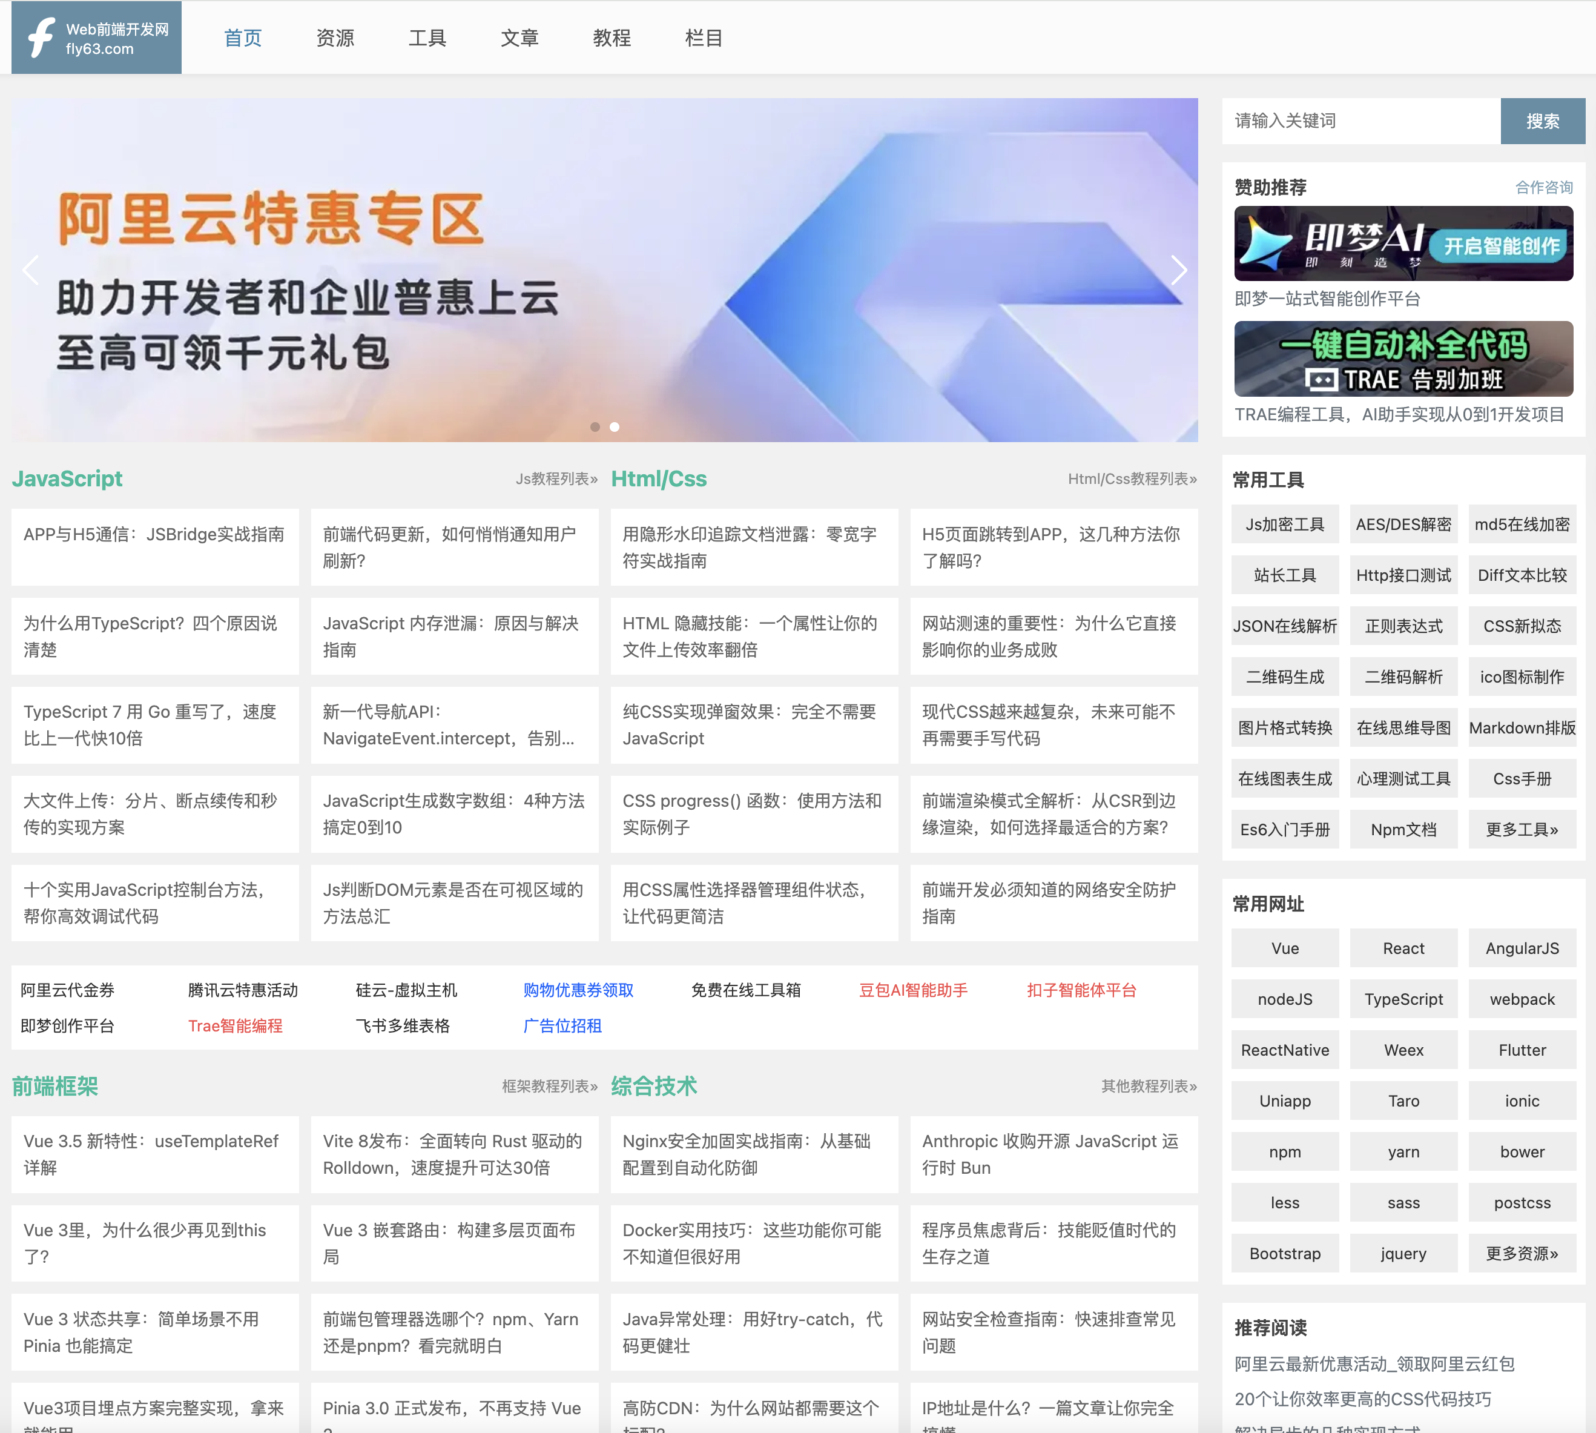Click the carousel previous arrow
Image resolution: width=1596 pixels, height=1433 pixels.
[x=31, y=270]
